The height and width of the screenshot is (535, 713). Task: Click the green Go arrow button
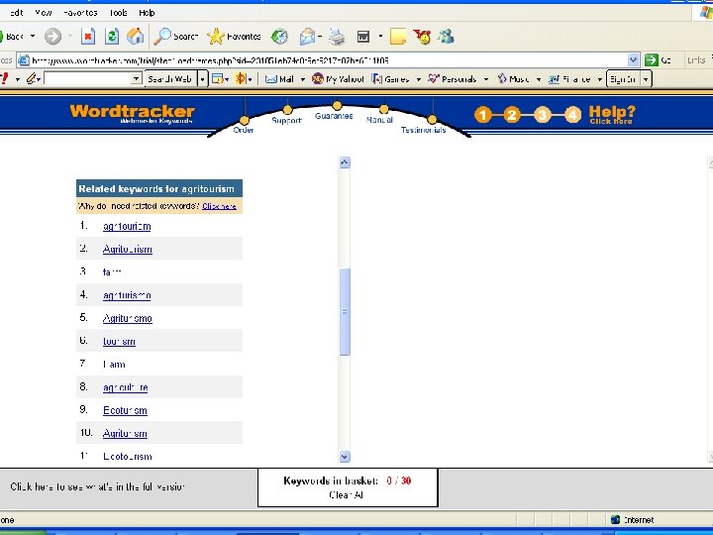pyautogui.click(x=652, y=60)
